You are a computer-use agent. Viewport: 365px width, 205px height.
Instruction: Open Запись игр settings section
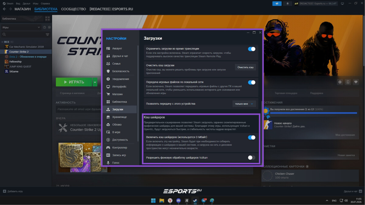click(120, 155)
